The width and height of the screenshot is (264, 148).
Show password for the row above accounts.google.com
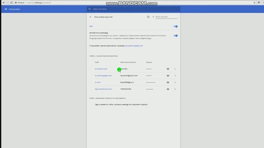click(x=168, y=69)
